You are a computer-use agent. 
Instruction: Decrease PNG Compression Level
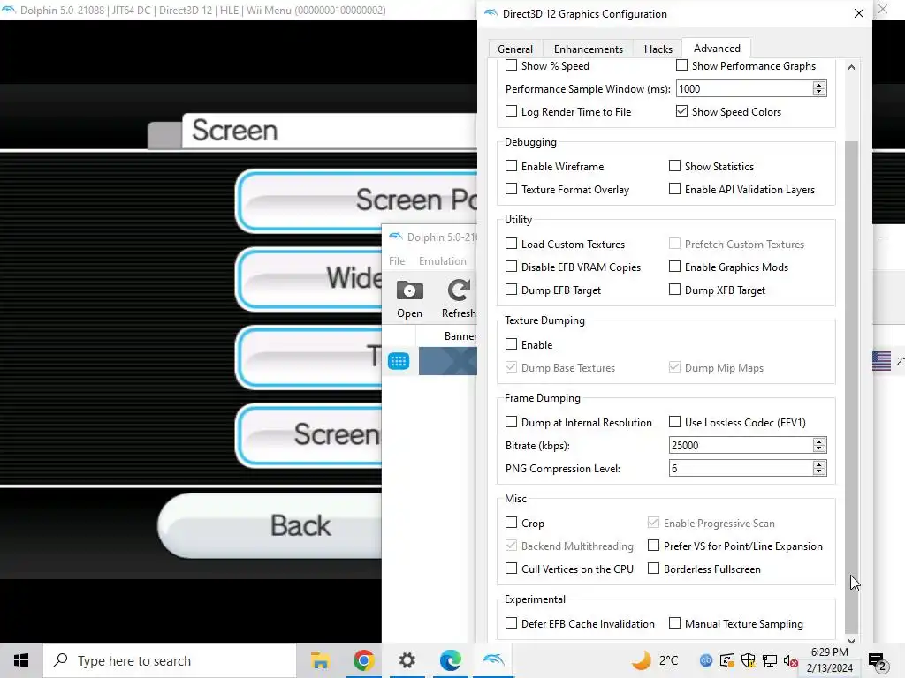point(819,472)
